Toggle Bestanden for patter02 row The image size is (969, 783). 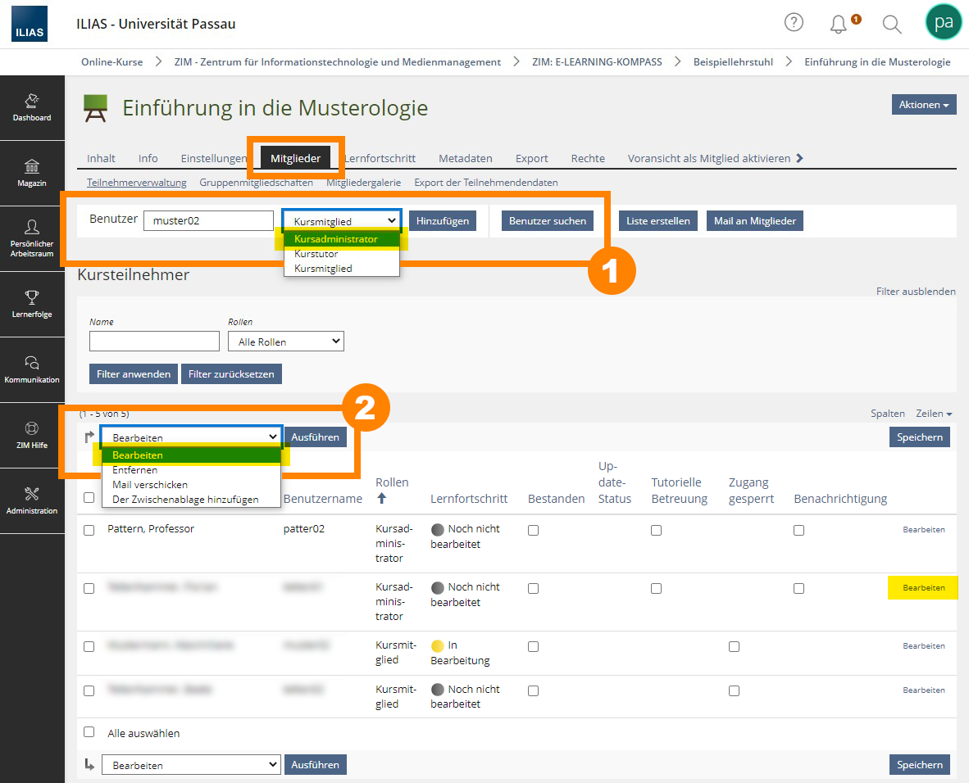tap(534, 531)
